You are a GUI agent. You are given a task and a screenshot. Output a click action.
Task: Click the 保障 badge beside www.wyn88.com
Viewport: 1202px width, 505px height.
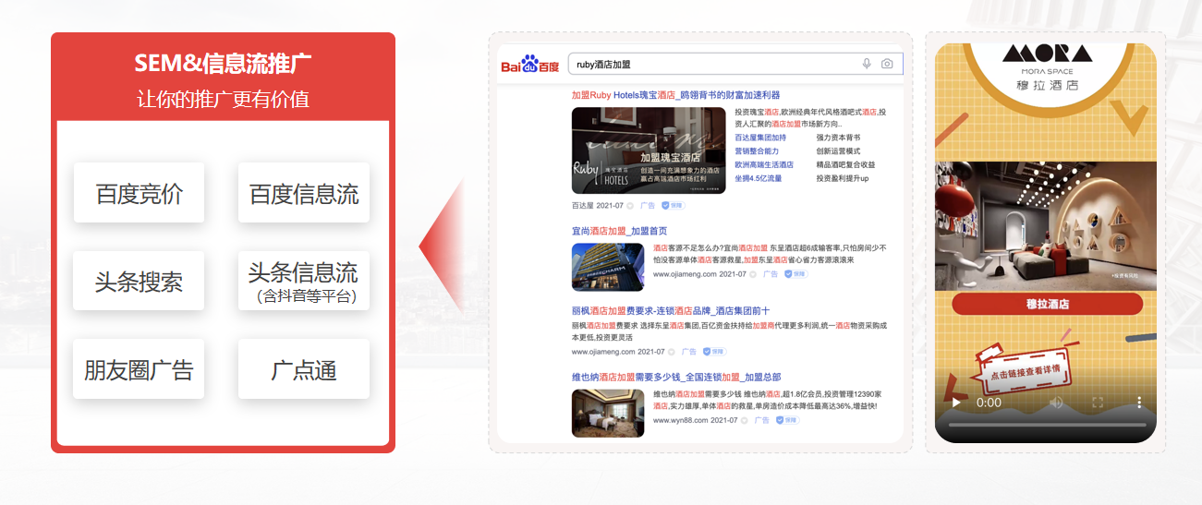coord(786,419)
